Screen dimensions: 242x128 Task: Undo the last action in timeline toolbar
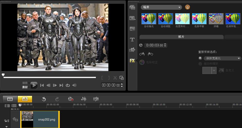click(x=44, y=99)
